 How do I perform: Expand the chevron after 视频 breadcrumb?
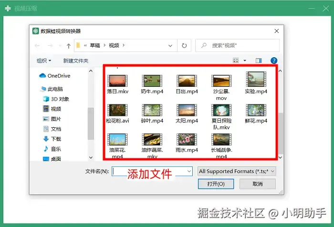[x=124, y=45]
